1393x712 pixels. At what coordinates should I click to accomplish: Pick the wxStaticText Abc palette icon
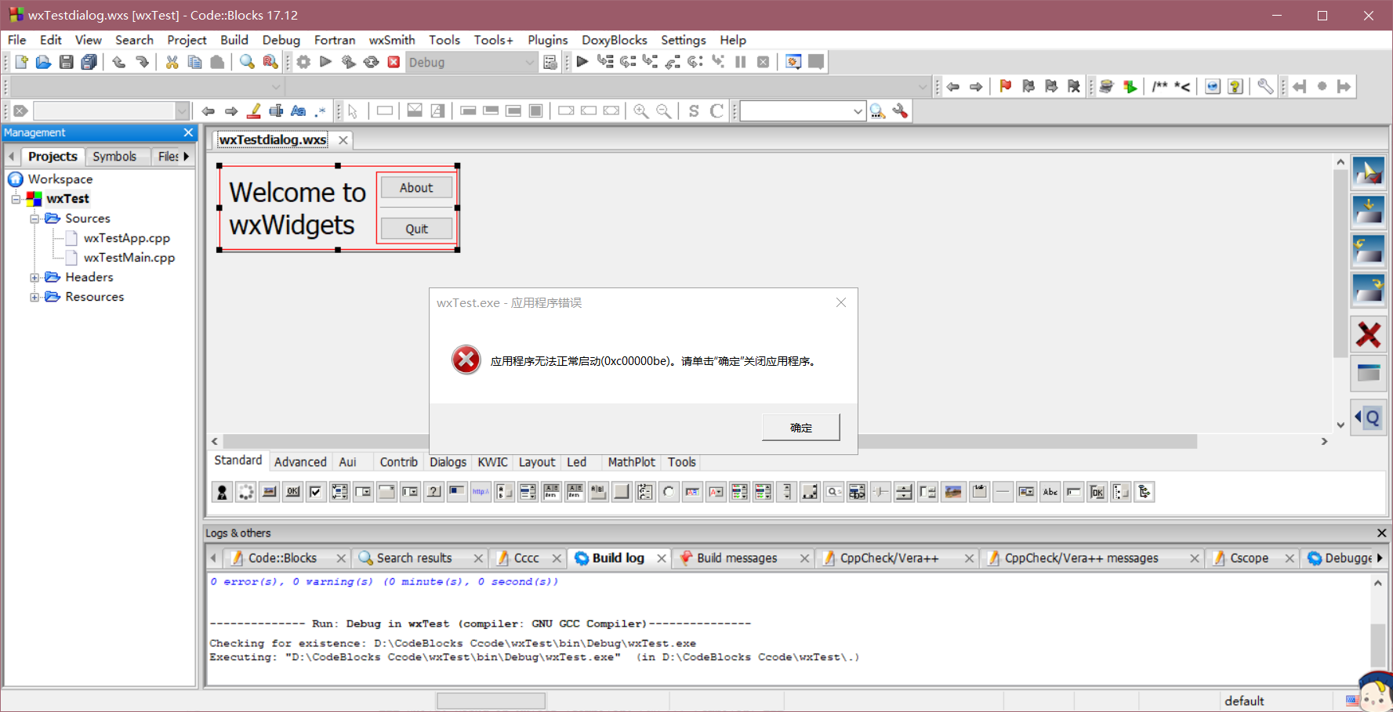[x=1050, y=492]
